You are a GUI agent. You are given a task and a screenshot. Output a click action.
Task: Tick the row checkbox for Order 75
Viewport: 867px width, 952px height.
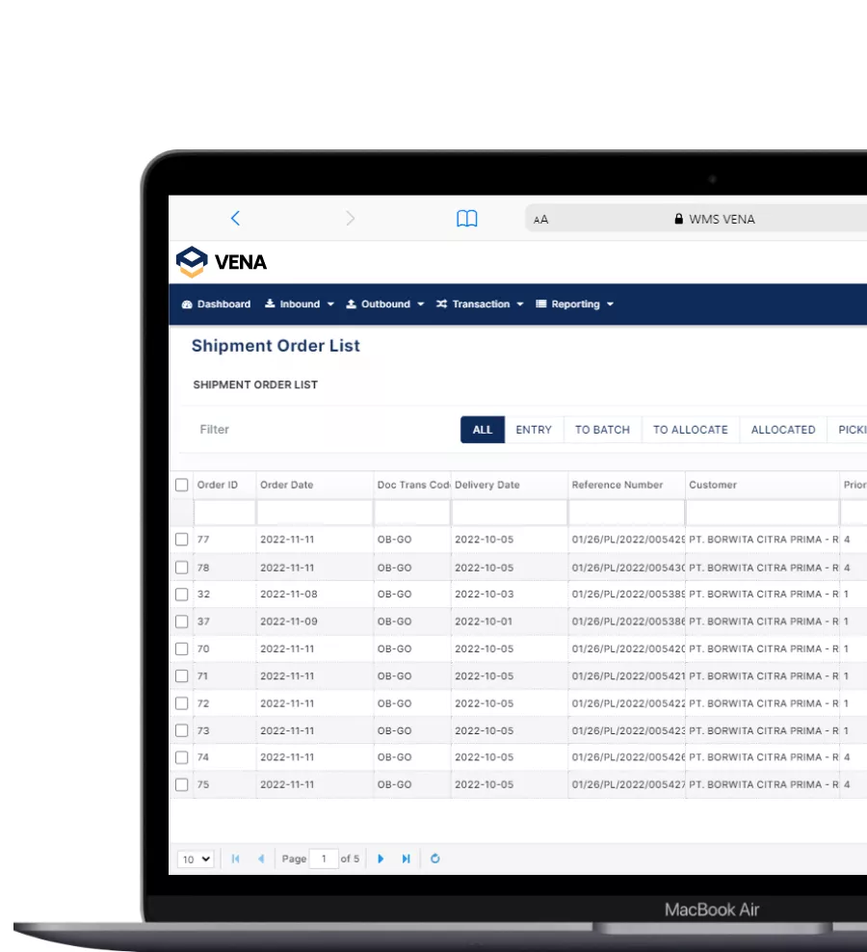pos(182,784)
